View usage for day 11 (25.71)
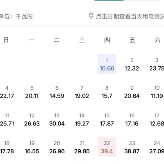164x164 pixels. 7,120
